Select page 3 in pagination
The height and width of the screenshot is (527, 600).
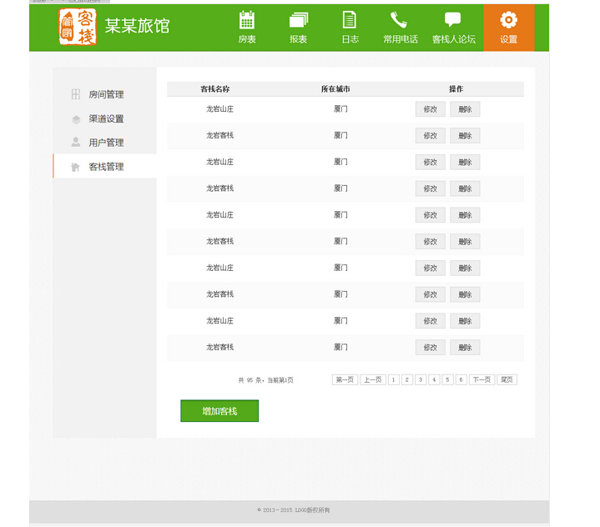tap(421, 380)
